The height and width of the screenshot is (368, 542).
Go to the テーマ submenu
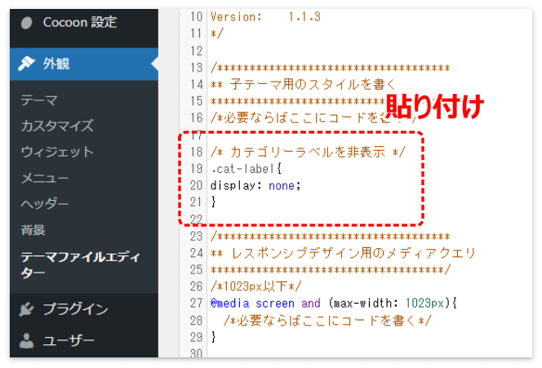point(39,100)
